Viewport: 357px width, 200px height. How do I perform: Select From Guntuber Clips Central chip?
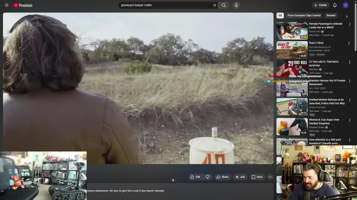(x=304, y=16)
